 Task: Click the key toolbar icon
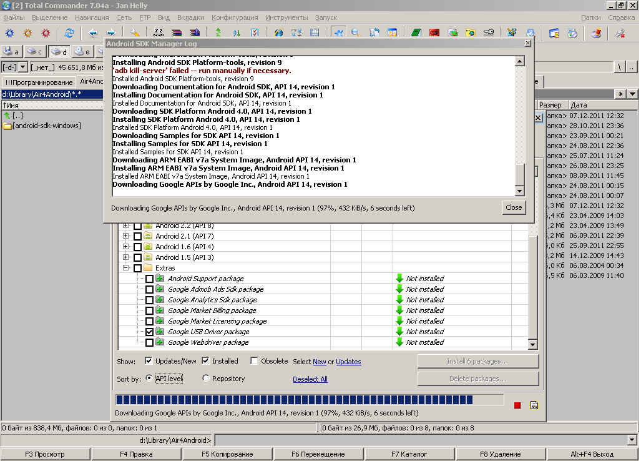coord(489,32)
